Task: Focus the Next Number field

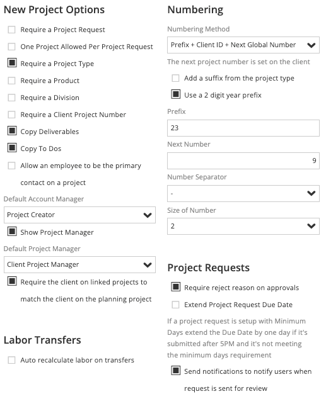Action: (x=243, y=161)
